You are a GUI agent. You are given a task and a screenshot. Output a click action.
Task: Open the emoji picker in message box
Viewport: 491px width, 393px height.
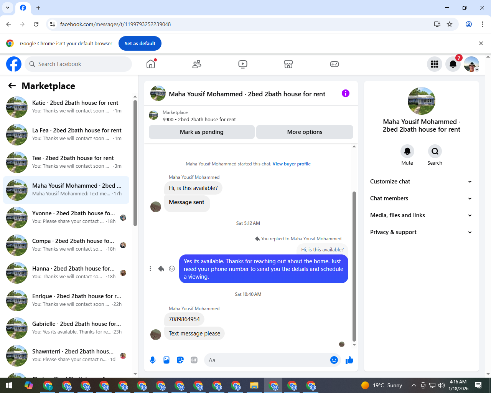(x=334, y=360)
